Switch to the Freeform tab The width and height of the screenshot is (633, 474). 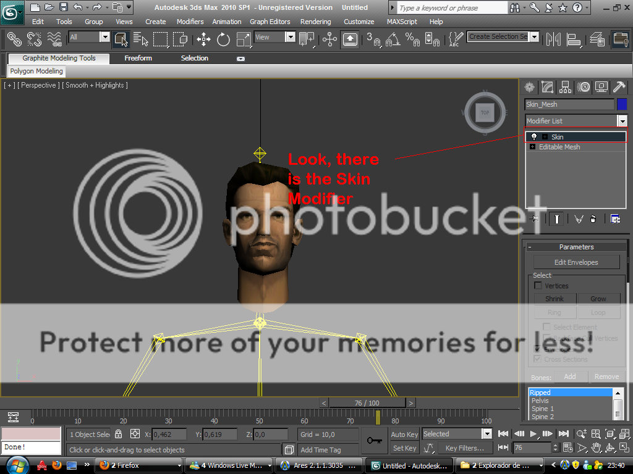138,58
